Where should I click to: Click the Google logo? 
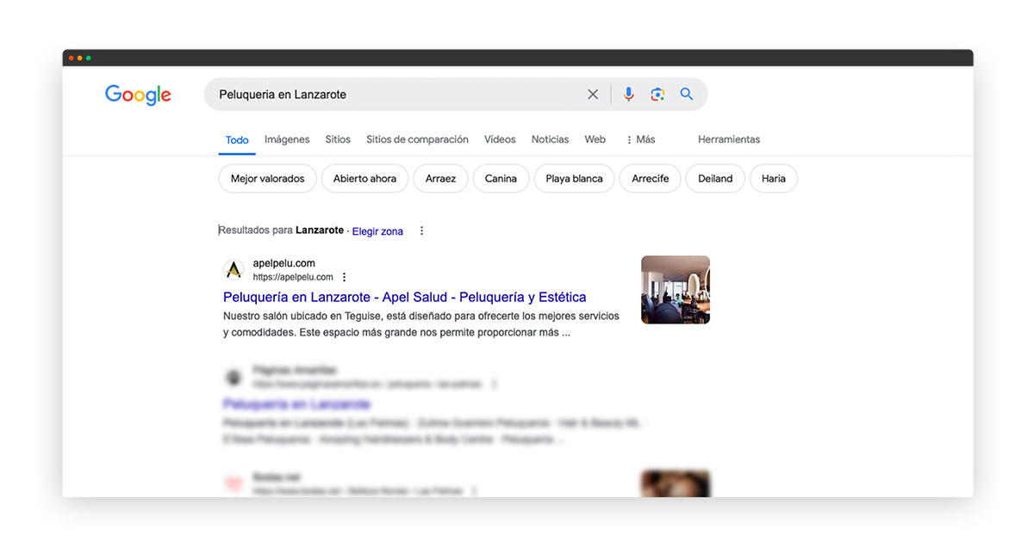coord(138,95)
